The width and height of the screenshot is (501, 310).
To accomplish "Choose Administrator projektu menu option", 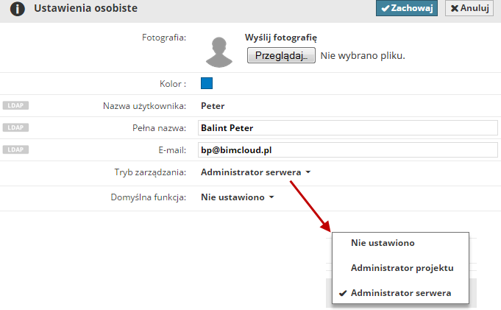I will click(402, 267).
